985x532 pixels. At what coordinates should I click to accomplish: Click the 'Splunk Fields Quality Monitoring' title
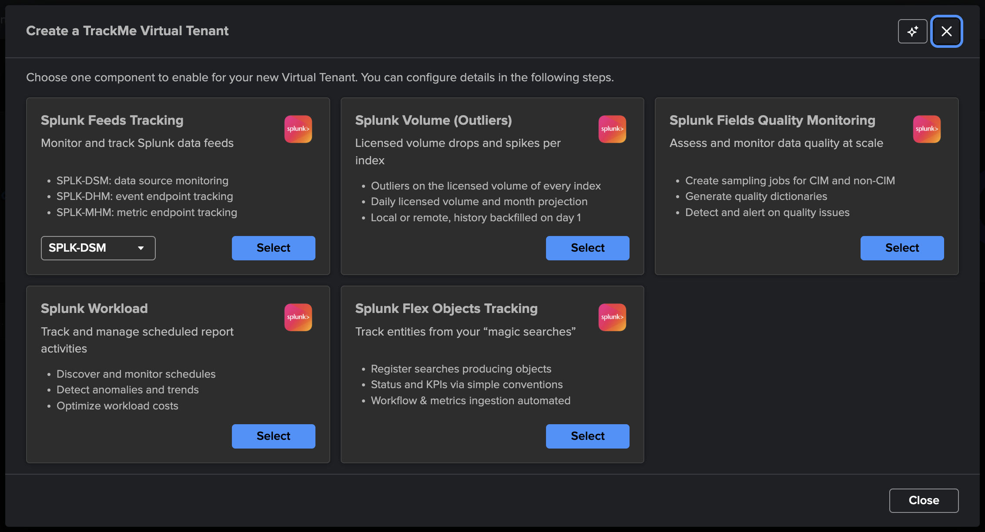[x=772, y=120]
